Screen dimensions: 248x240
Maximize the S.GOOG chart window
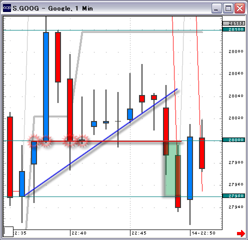(x=228, y=8)
